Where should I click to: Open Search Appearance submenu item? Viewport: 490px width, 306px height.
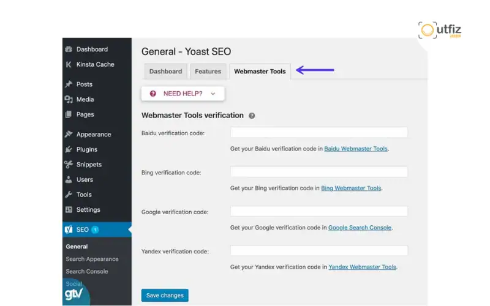coord(92,259)
